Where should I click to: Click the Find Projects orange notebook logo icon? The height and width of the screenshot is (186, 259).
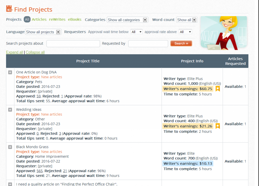9,8
